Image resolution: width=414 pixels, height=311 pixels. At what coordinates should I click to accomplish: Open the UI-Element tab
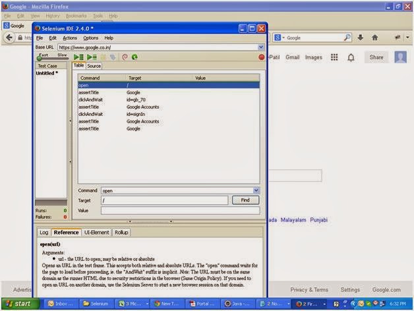point(97,233)
